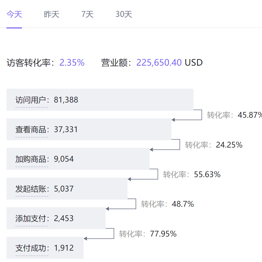
Task: Click the 77.95% conversion rate value
Action: [163, 234]
